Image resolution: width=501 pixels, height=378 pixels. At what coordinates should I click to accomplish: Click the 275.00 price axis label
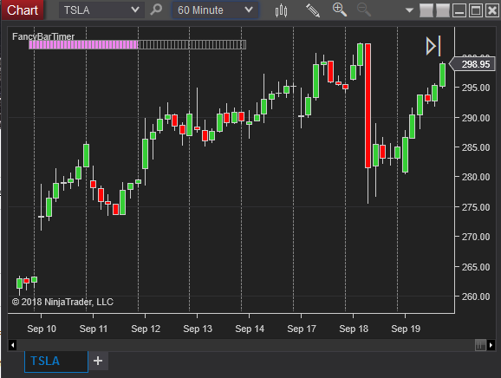pos(476,207)
